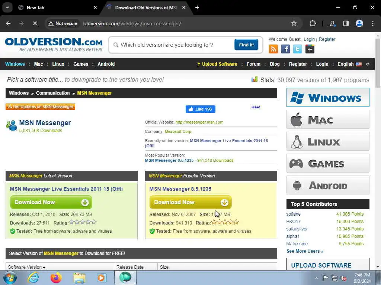Click the Action Center flag icon
This screenshot has width=381, height=285.
(325, 278)
